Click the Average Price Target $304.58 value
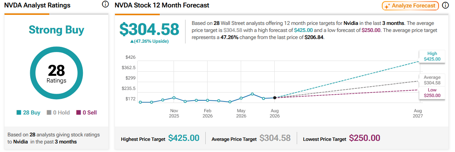Screen dimensions: 455x152 (275, 138)
